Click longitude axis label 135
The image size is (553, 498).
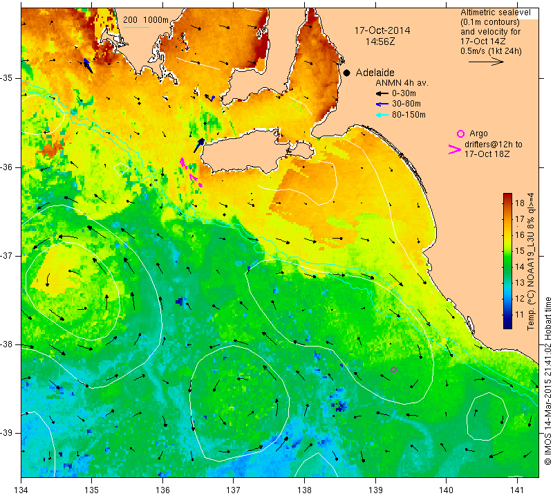92,490
